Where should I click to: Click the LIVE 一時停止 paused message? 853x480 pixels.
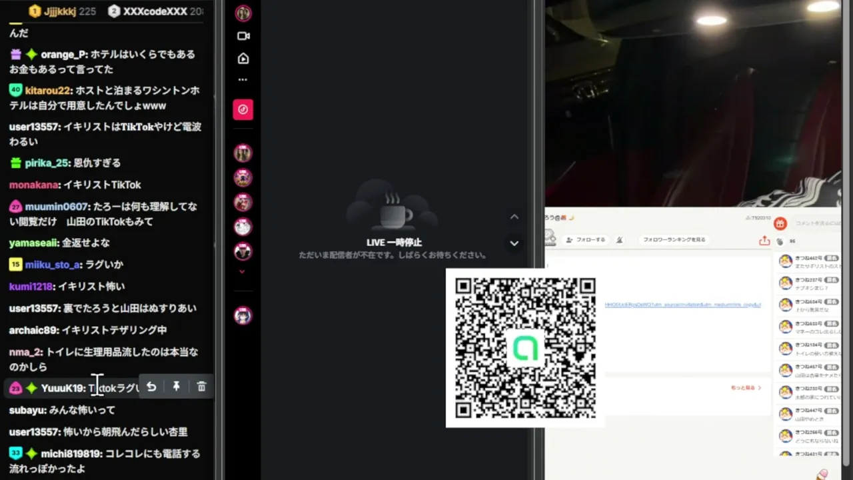tap(394, 243)
